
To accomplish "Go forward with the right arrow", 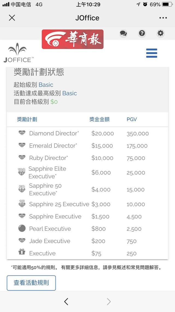I will pos(109,302).
